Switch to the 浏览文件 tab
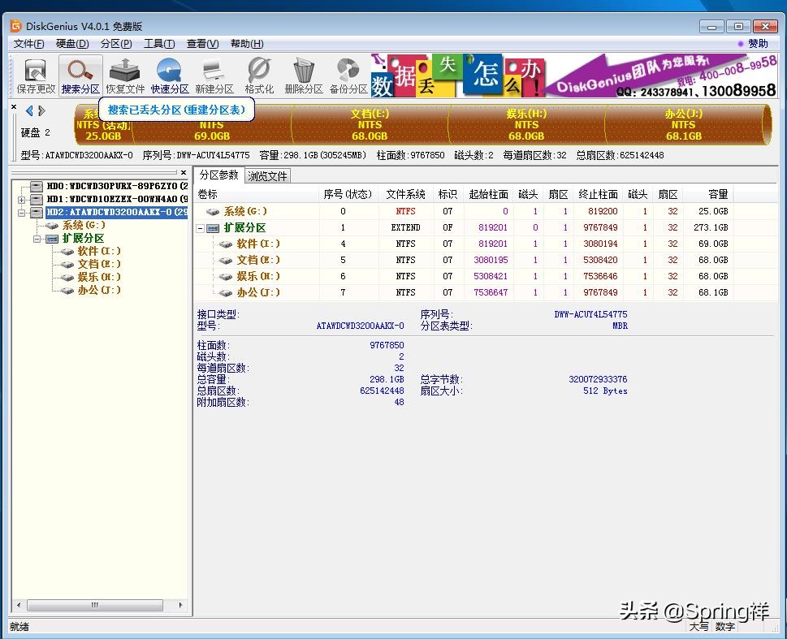Viewport: 787px width, 639px height. tap(267, 176)
